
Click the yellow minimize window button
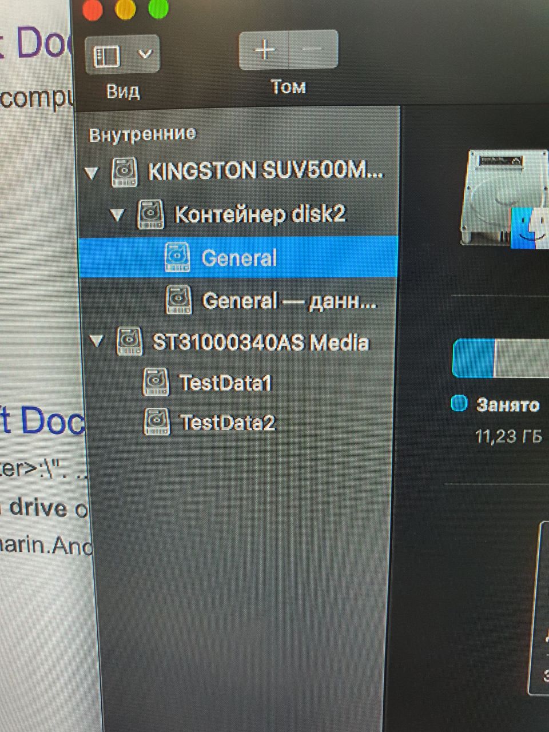[125, 9]
